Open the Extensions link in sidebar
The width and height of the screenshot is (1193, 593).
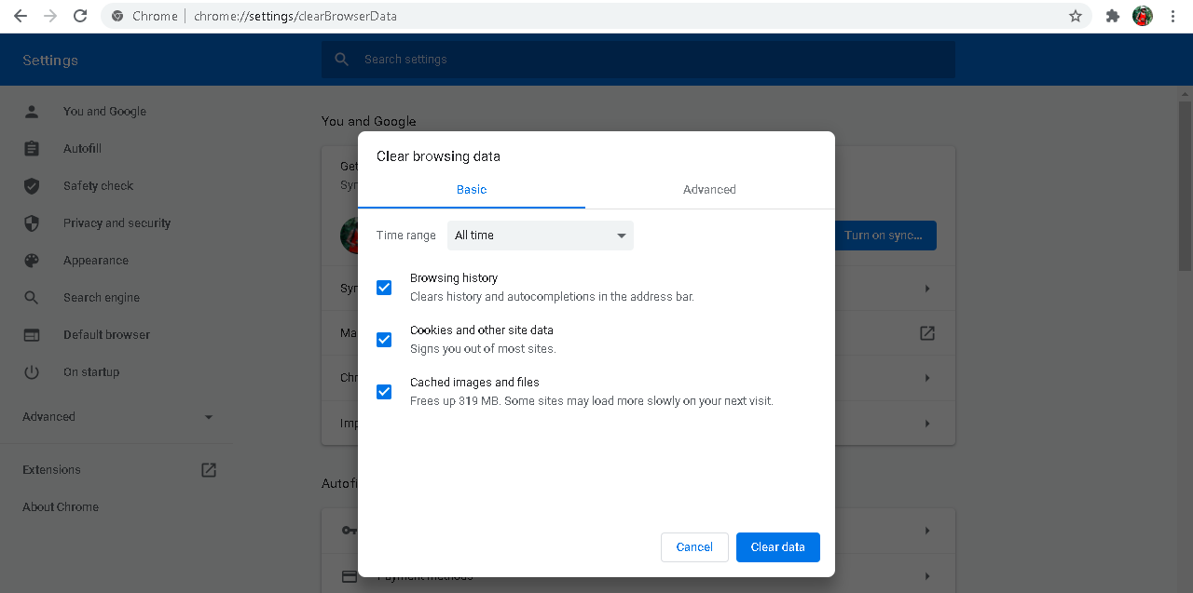[51, 470]
